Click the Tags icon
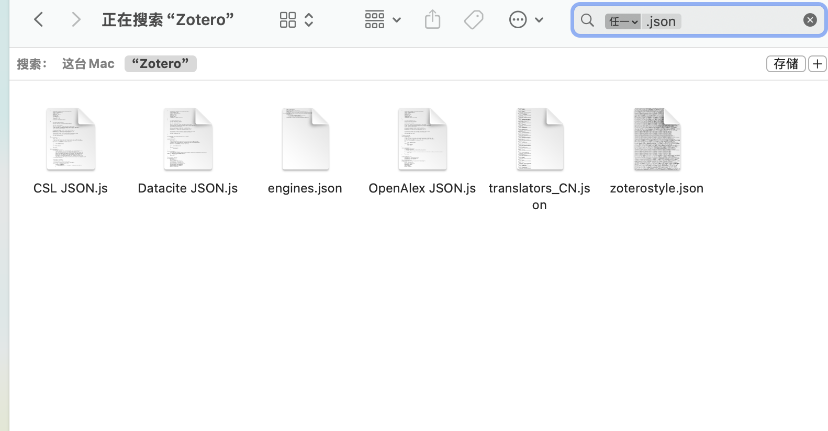The height and width of the screenshot is (431, 828). [474, 20]
